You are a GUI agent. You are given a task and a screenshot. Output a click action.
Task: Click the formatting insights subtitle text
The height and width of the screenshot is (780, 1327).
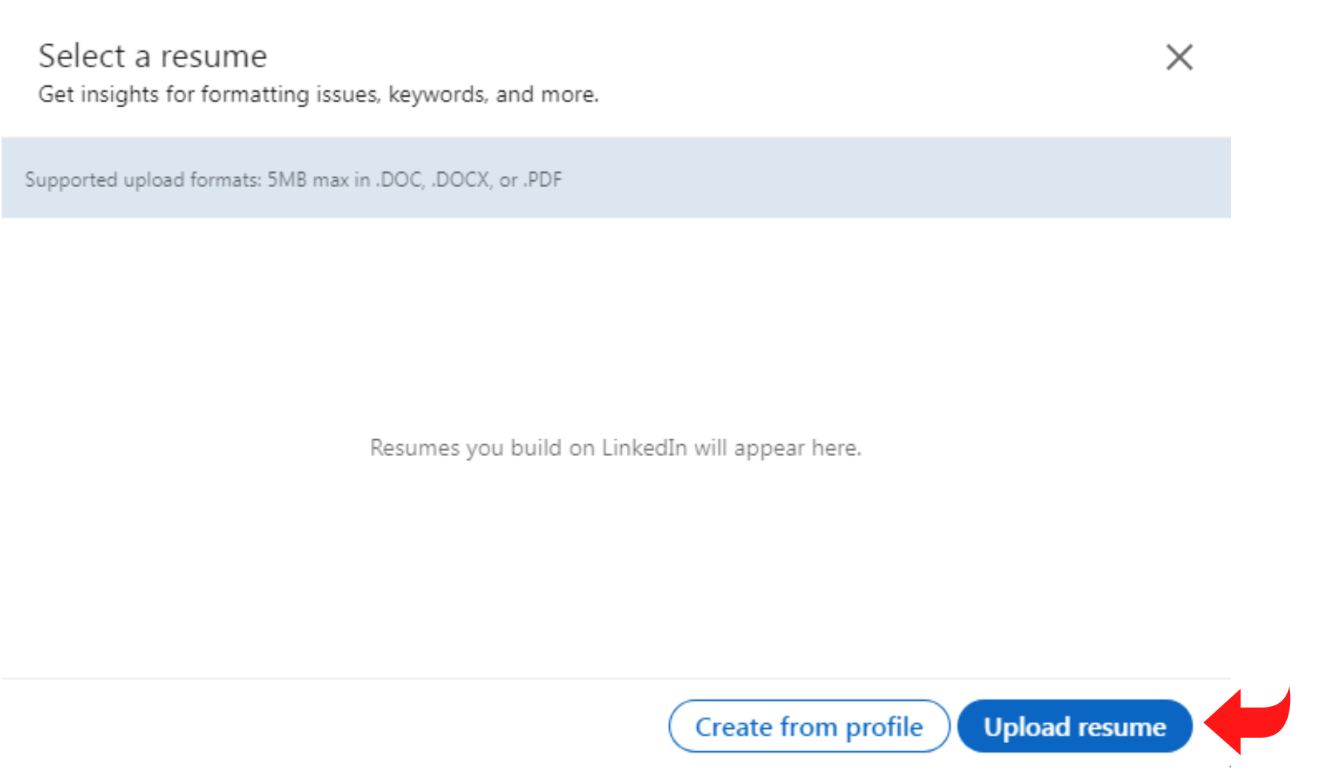click(319, 94)
